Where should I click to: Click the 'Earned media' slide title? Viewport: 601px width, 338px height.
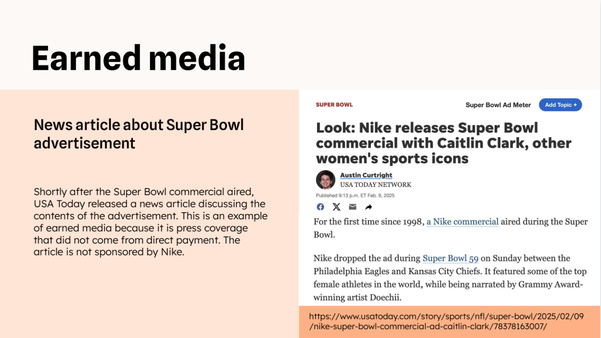pyautogui.click(x=138, y=58)
